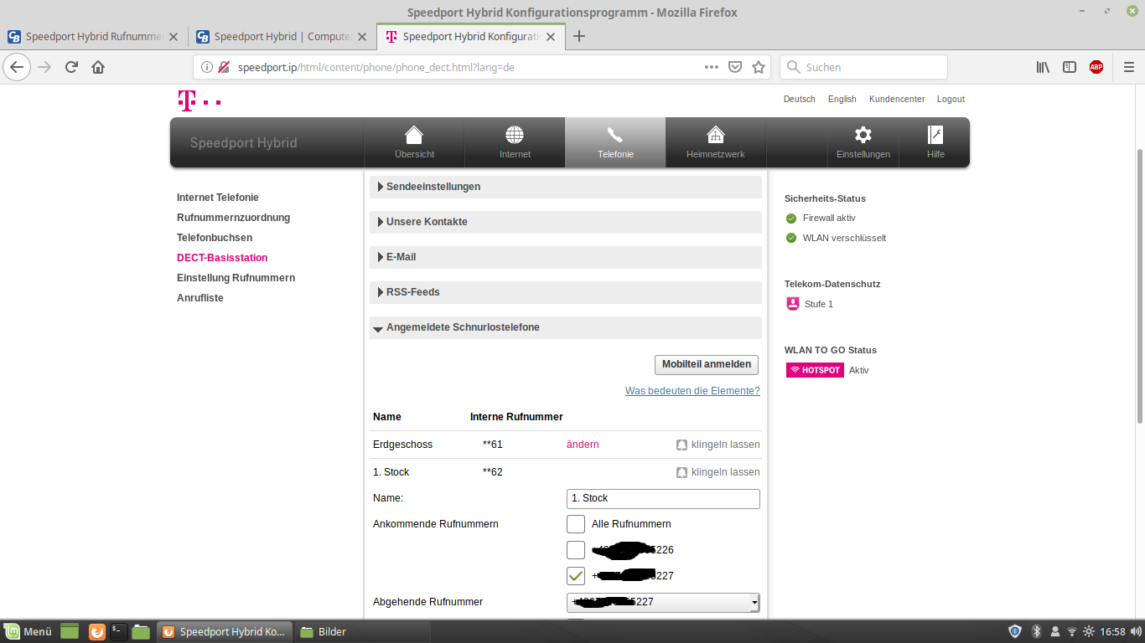This screenshot has width=1145, height=643.
Task: Bookmark this page with star icon
Action: click(759, 67)
